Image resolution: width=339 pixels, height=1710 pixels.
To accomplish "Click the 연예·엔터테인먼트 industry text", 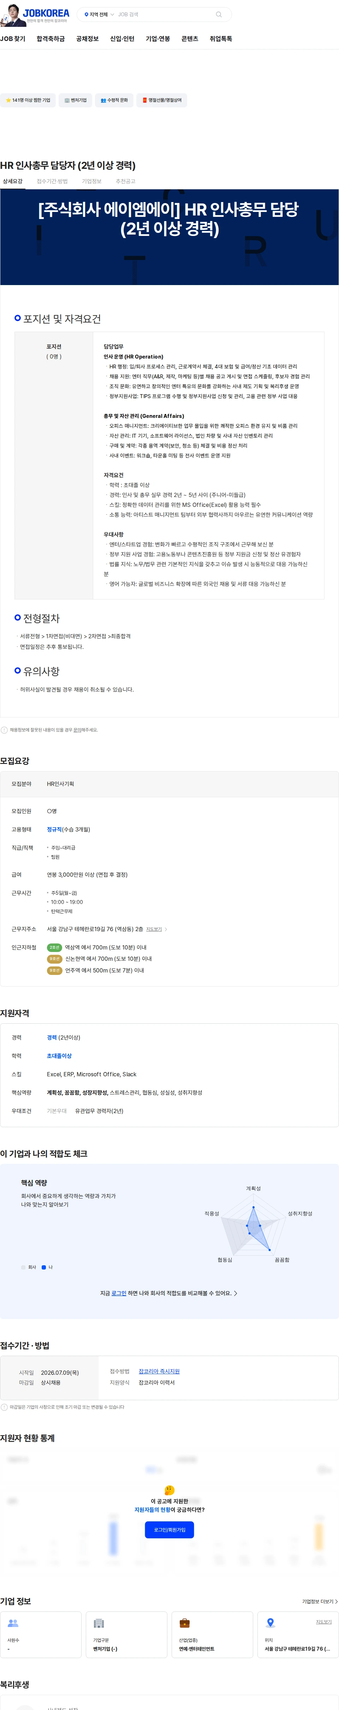I will point(196,1649).
